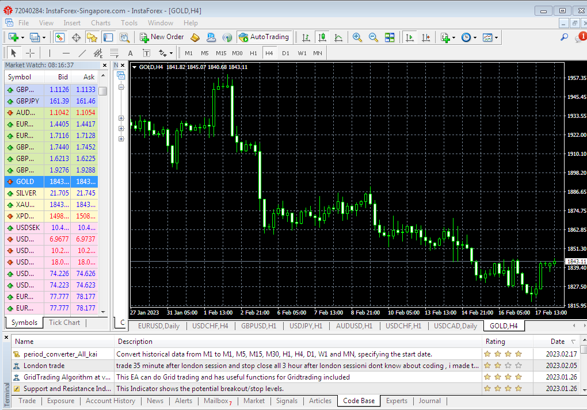Viewport: 587px width, 410px height.
Task: Switch chart to MN timeframe
Action: [x=318, y=53]
